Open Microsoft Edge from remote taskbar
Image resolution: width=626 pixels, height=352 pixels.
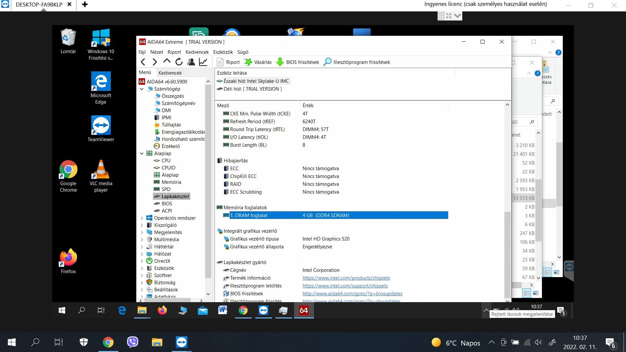pos(122,310)
